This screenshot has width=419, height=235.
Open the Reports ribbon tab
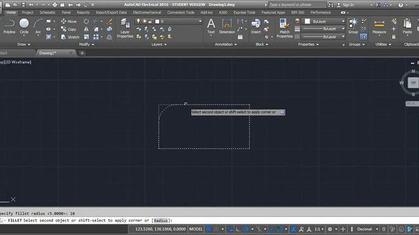pyautogui.click(x=83, y=12)
